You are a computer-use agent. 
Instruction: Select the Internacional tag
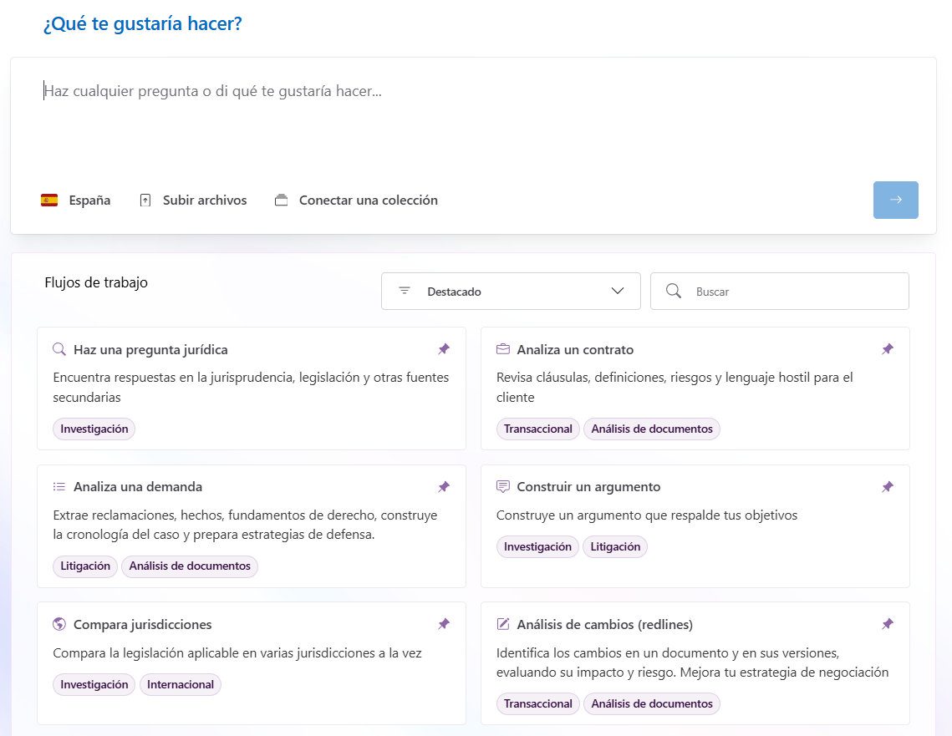(181, 684)
